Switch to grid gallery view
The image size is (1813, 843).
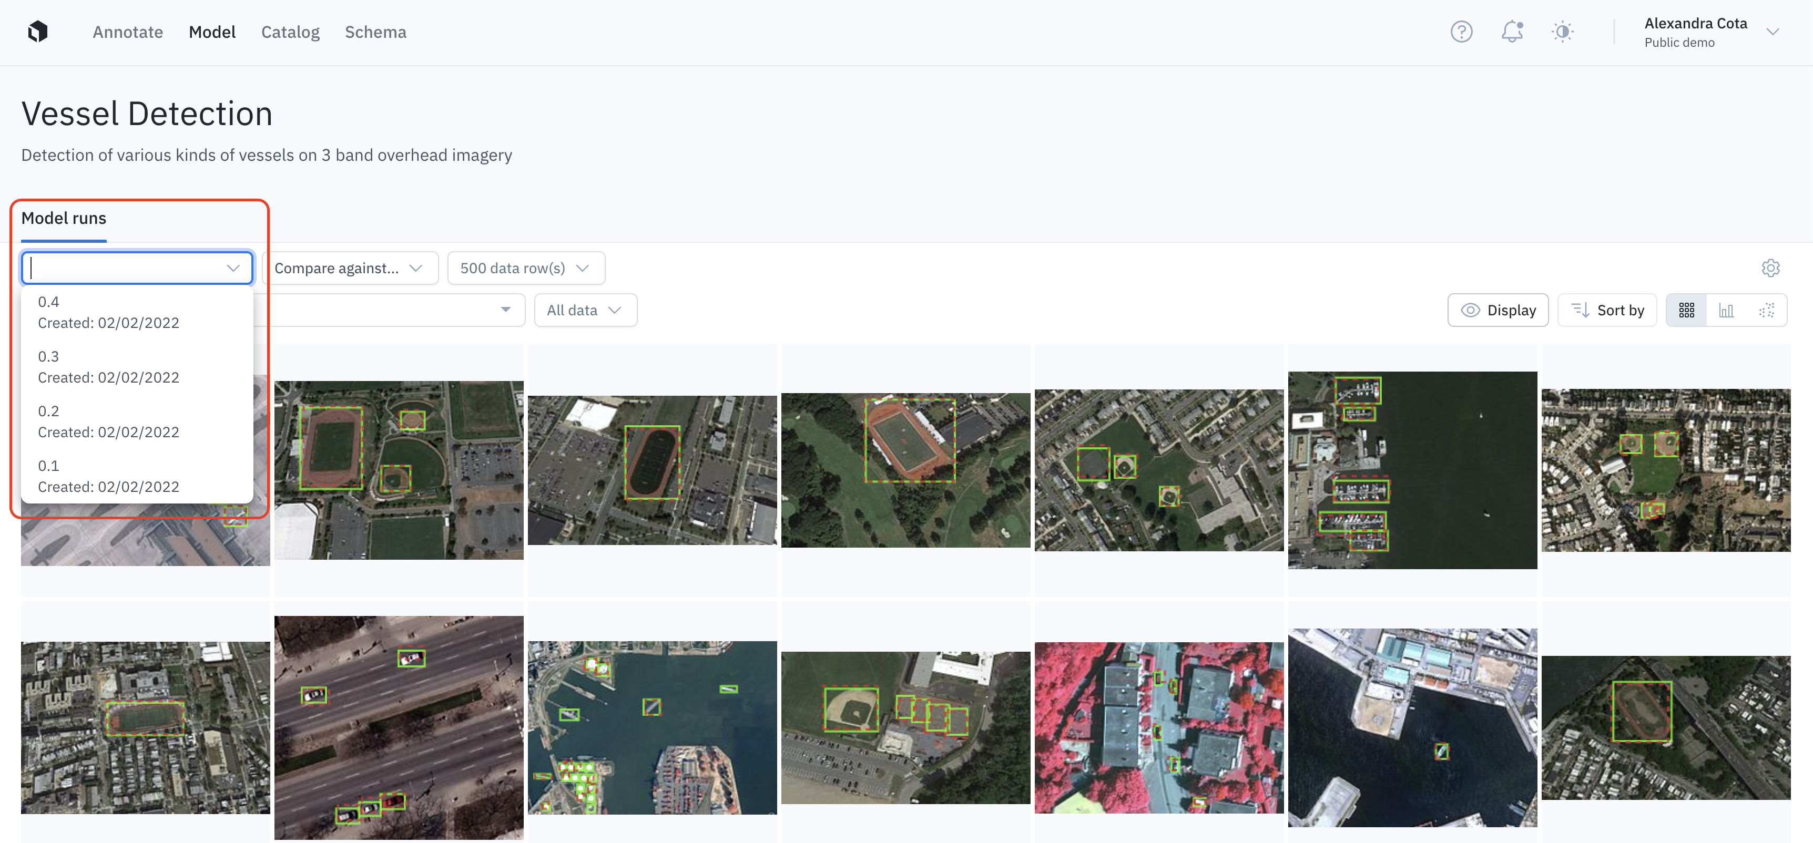(1686, 310)
